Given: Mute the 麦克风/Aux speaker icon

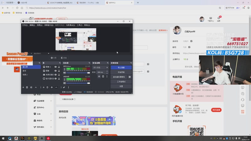Looking at the screenshot, I should click(x=65, y=73).
